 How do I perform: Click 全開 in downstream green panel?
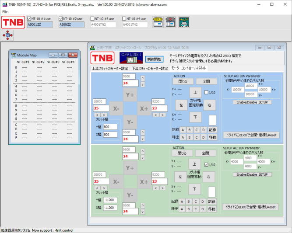206,153
